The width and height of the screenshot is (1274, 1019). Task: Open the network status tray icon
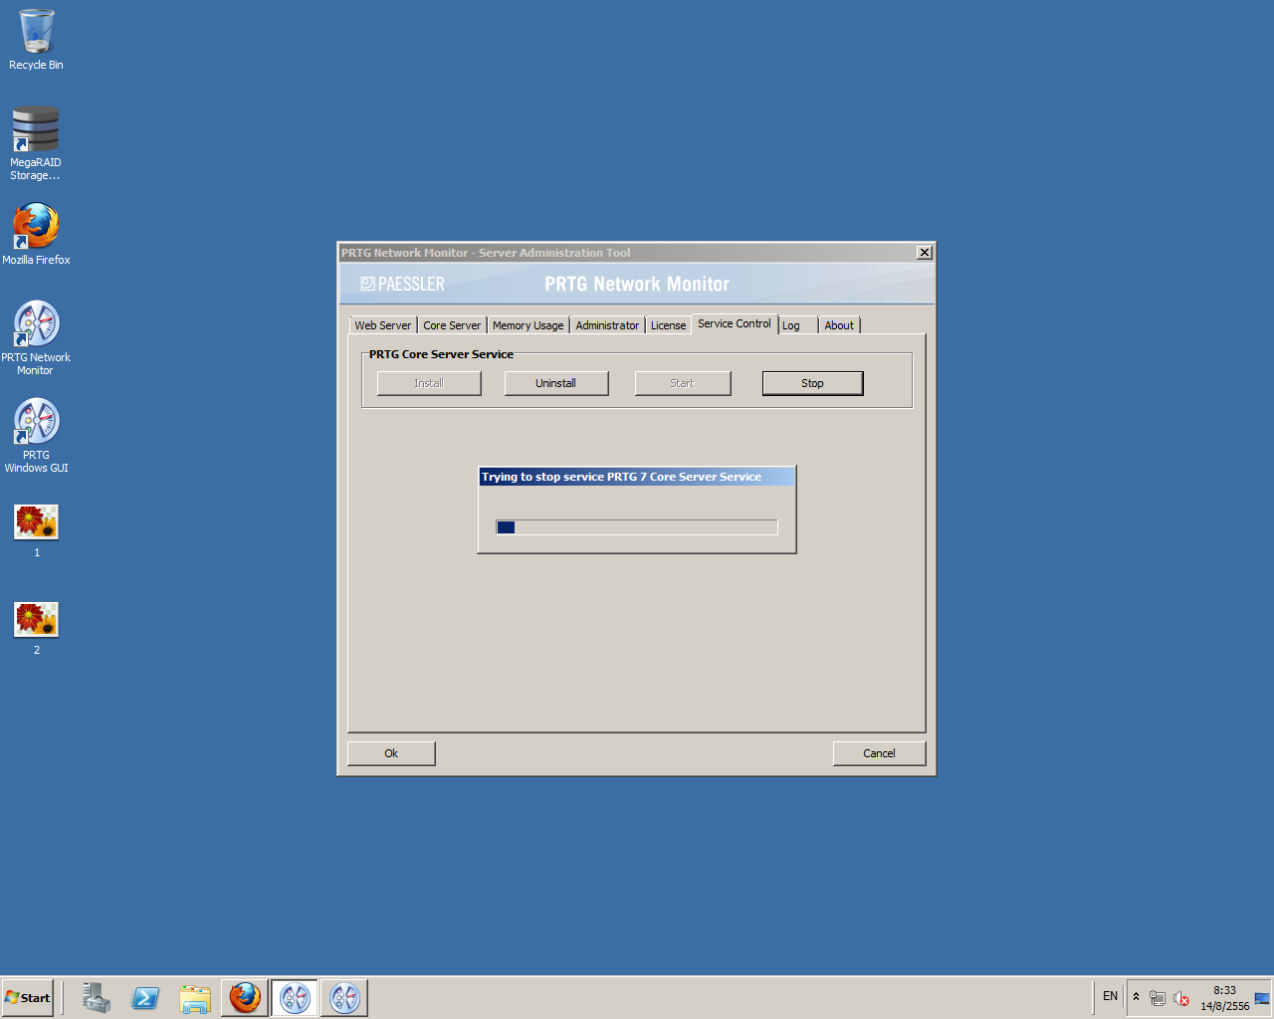(x=1158, y=998)
